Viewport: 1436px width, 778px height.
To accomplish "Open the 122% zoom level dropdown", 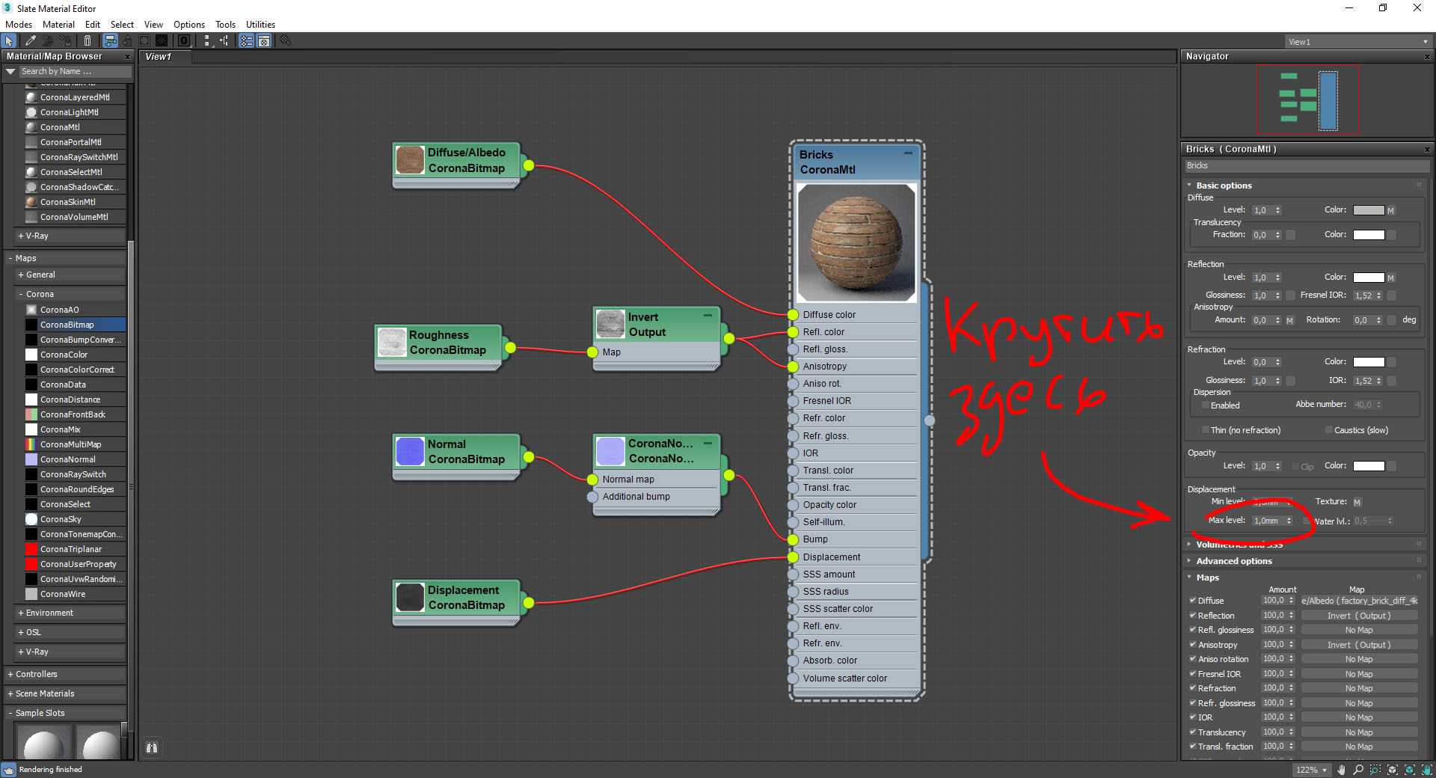I will (1325, 770).
